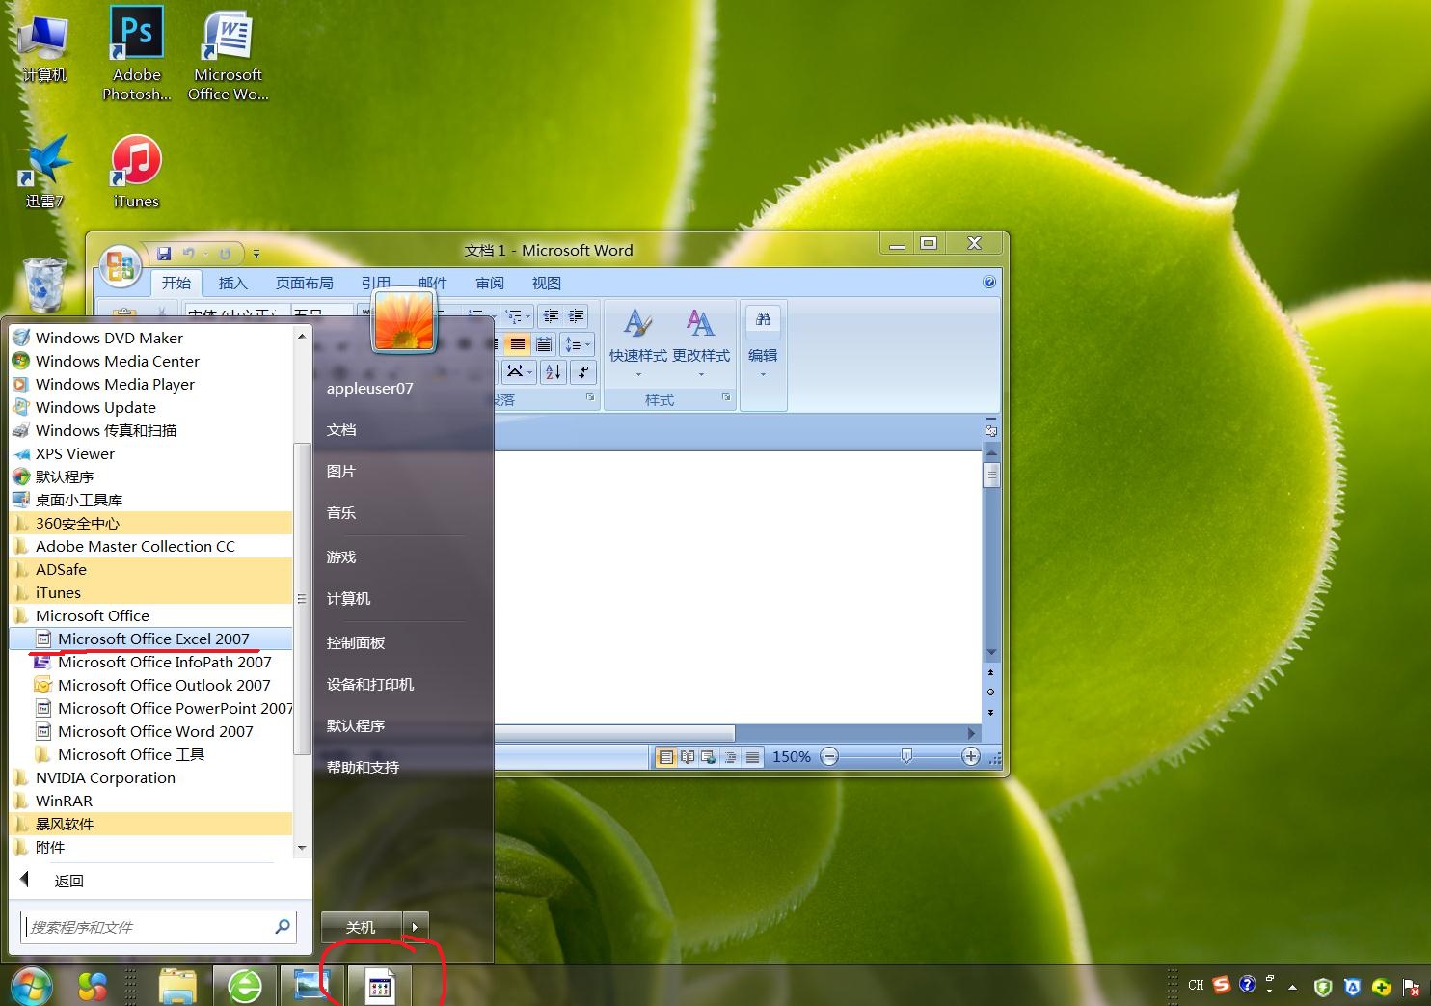
Task: Switch to Outline view in Word status bar
Action: tap(731, 757)
